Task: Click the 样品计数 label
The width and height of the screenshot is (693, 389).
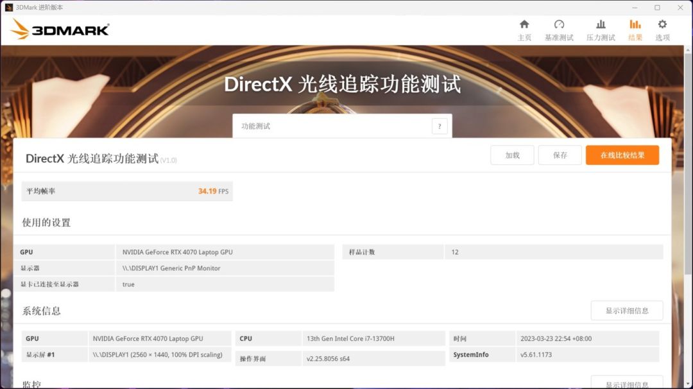Action: coord(362,252)
